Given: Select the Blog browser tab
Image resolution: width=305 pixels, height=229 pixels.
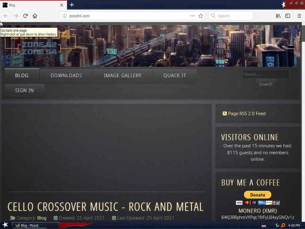Looking at the screenshot, I should (x=33, y=5).
